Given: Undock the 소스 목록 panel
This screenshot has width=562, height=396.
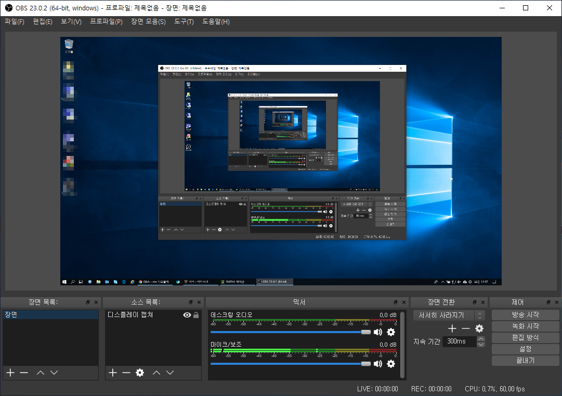Looking at the screenshot, I should [x=191, y=302].
